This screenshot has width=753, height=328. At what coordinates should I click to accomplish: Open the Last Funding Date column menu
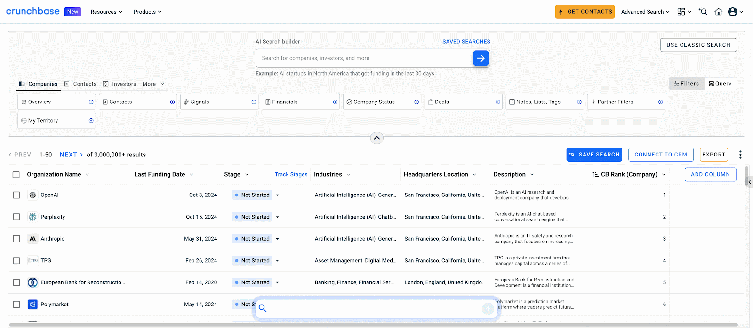pyautogui.click(x=192, y=175)
